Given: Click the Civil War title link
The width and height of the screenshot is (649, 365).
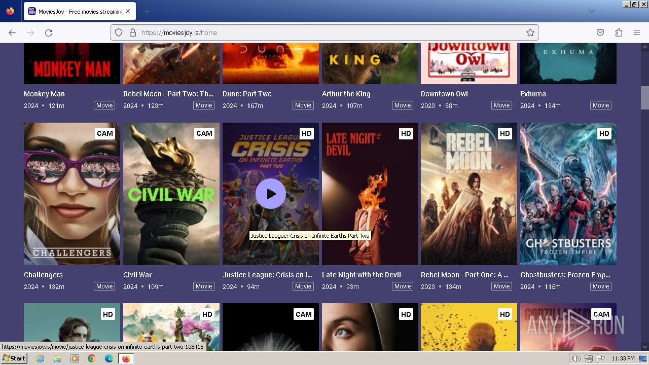Looking at the screenshot, I should coord(137,275).
